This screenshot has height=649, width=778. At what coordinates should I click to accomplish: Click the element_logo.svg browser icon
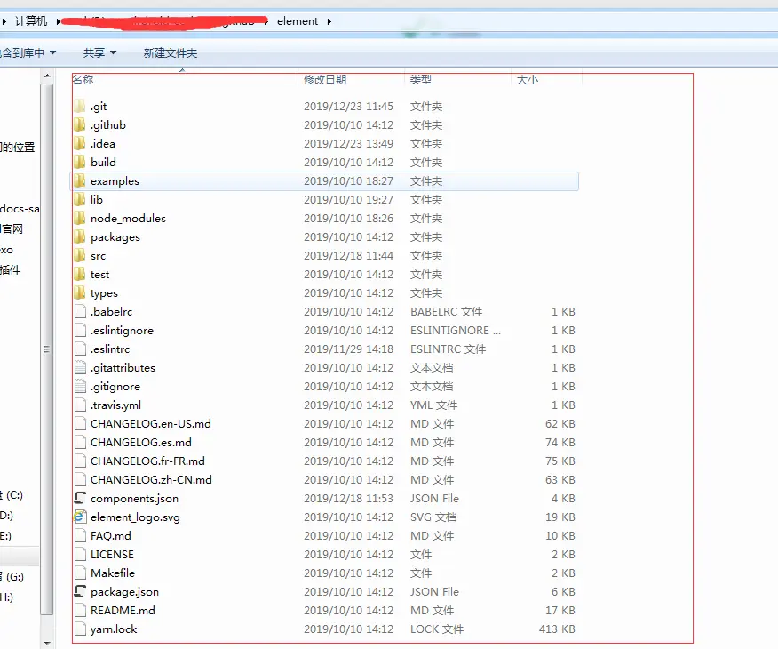(x=80, y=517)
